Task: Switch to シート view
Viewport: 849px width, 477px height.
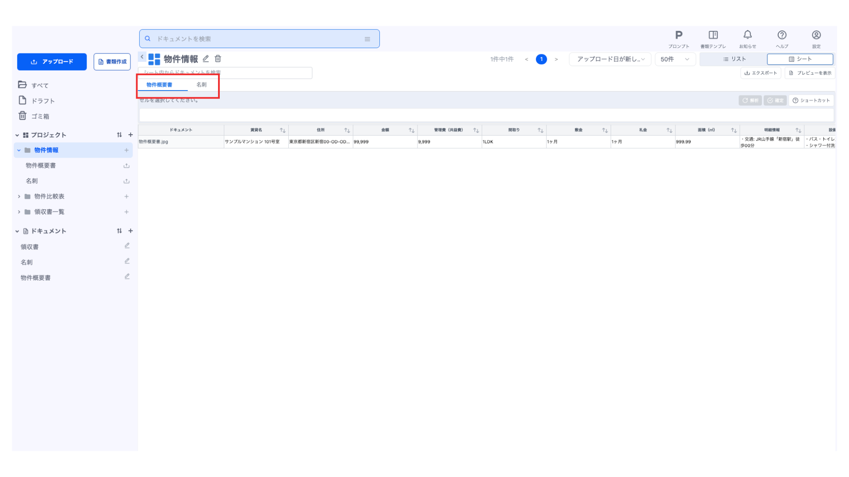Action: point(800,59)
